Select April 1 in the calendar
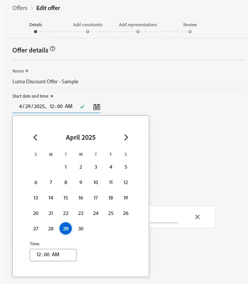This screenshot has width=248, height=284. (66, 167)
